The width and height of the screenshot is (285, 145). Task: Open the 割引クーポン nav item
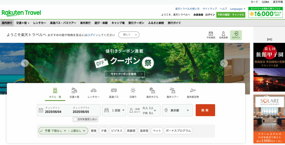(x=136, y=23)
